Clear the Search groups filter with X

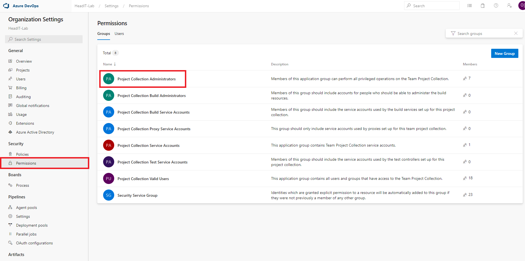(x=516, y=33)
